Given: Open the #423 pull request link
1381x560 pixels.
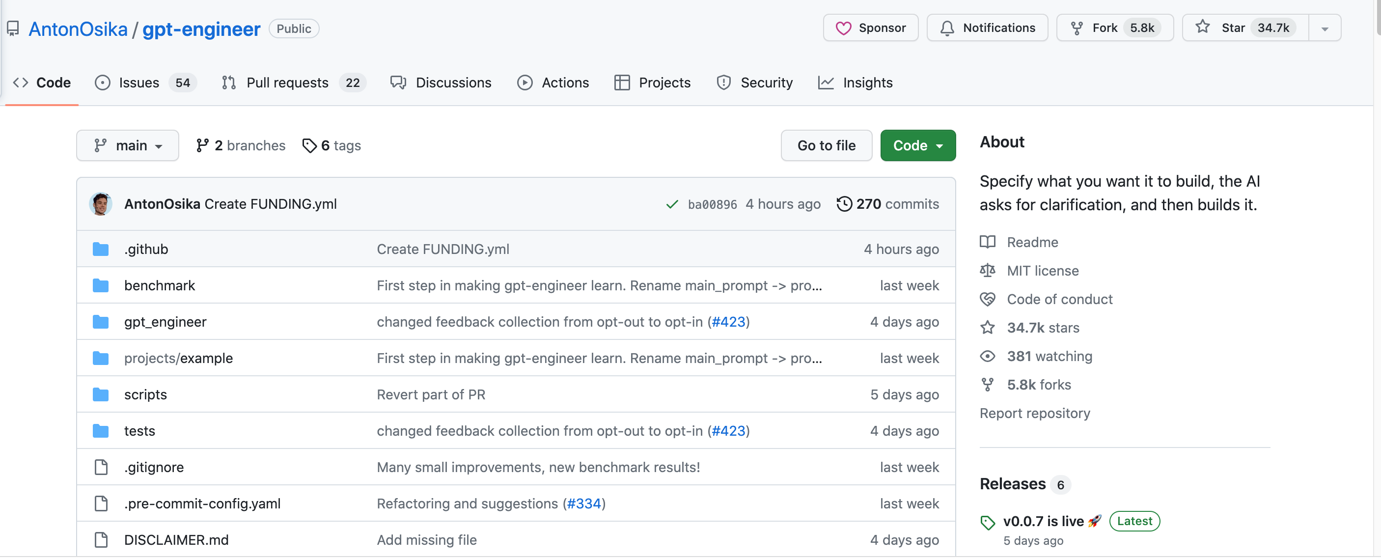Looking at the screenshot, I should [728, 322].
